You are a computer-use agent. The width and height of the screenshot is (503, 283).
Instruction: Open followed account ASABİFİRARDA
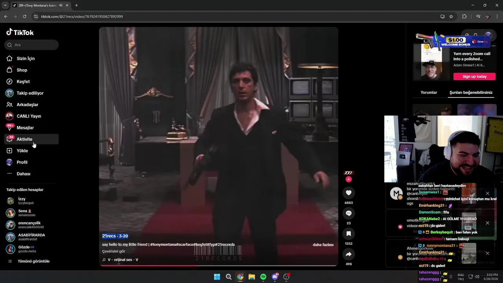coord(31,237)
